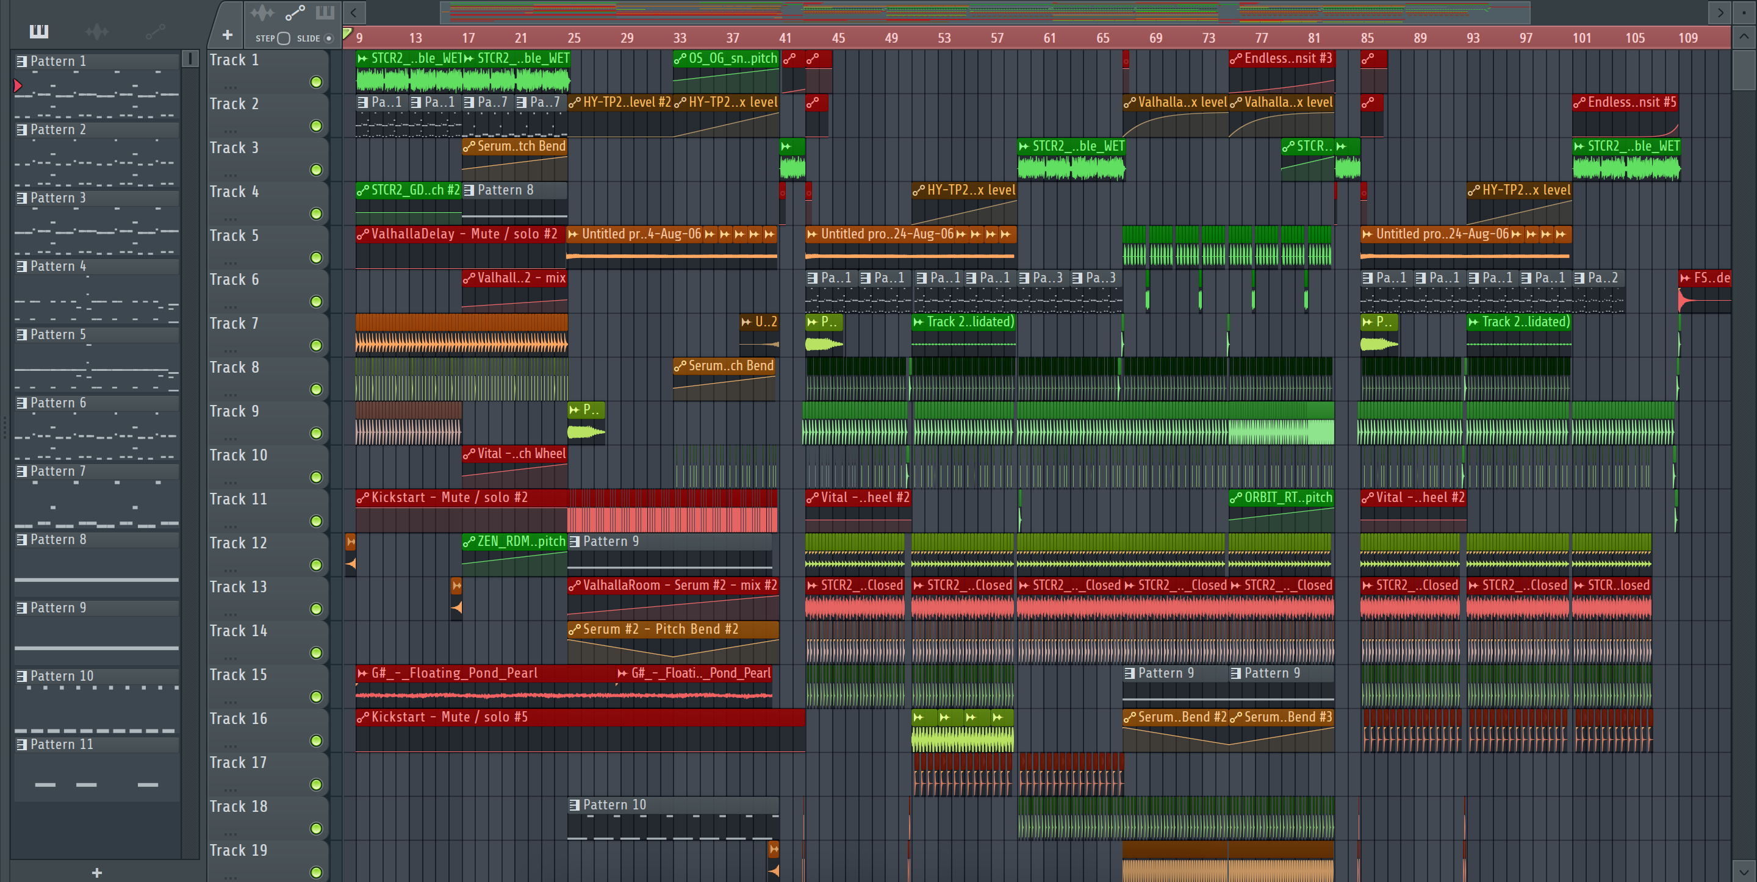This screenshot has width=1757, height=882.
Task: Click the audio icon of the FS..de clip
Action: coord(1686,278)
